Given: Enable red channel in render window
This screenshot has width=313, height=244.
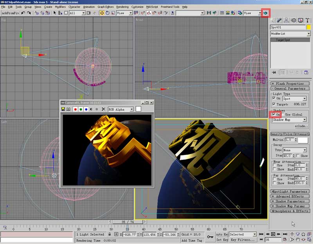Looking at the screenshot, I should (76, 109).
